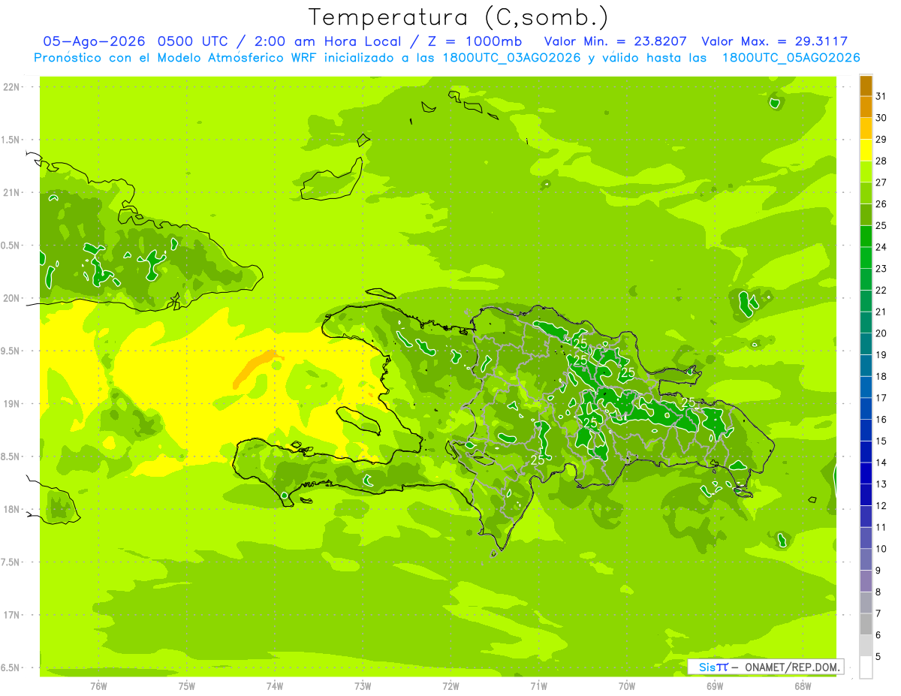Image resolution: width=901 pixels, height=696 pixels.
Task: Click the "7.5N" latitude axis label
Action: pos(11,562)
